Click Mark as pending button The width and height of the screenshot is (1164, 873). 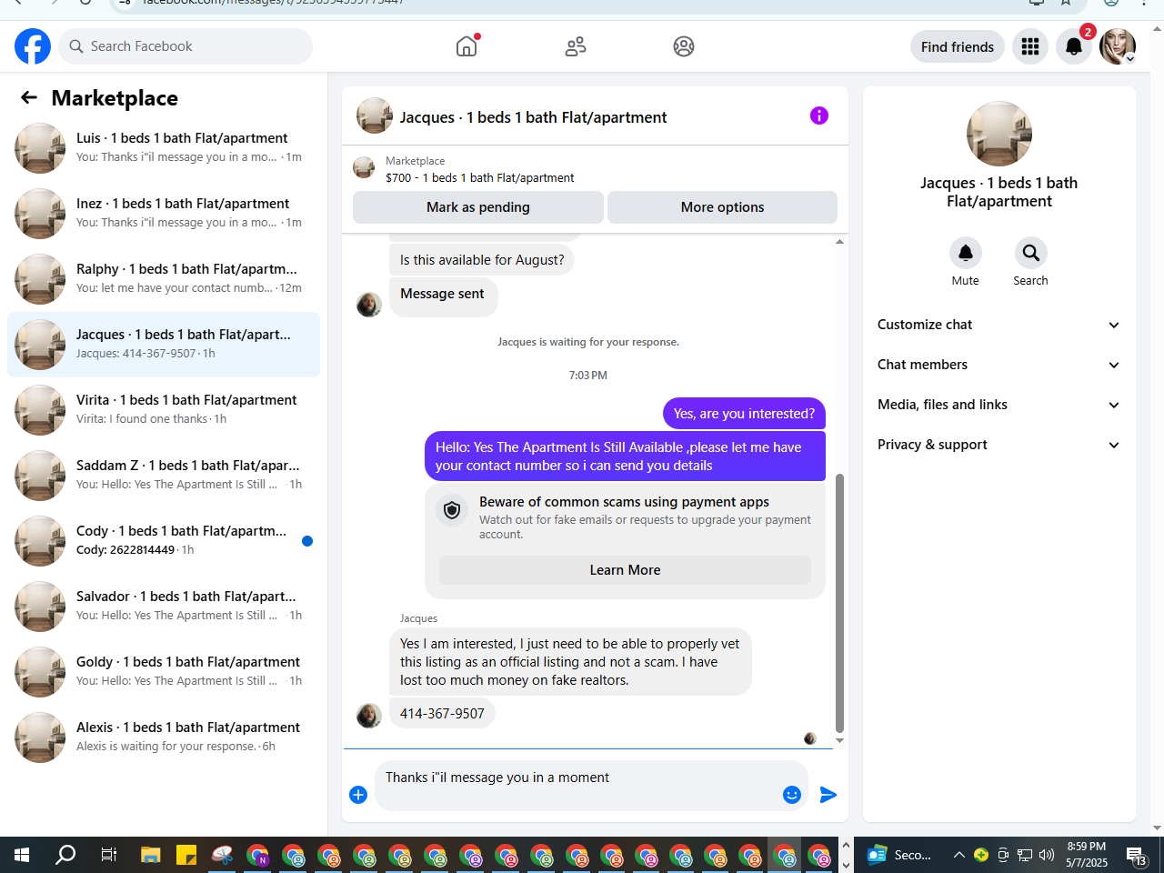coord(478,207)
